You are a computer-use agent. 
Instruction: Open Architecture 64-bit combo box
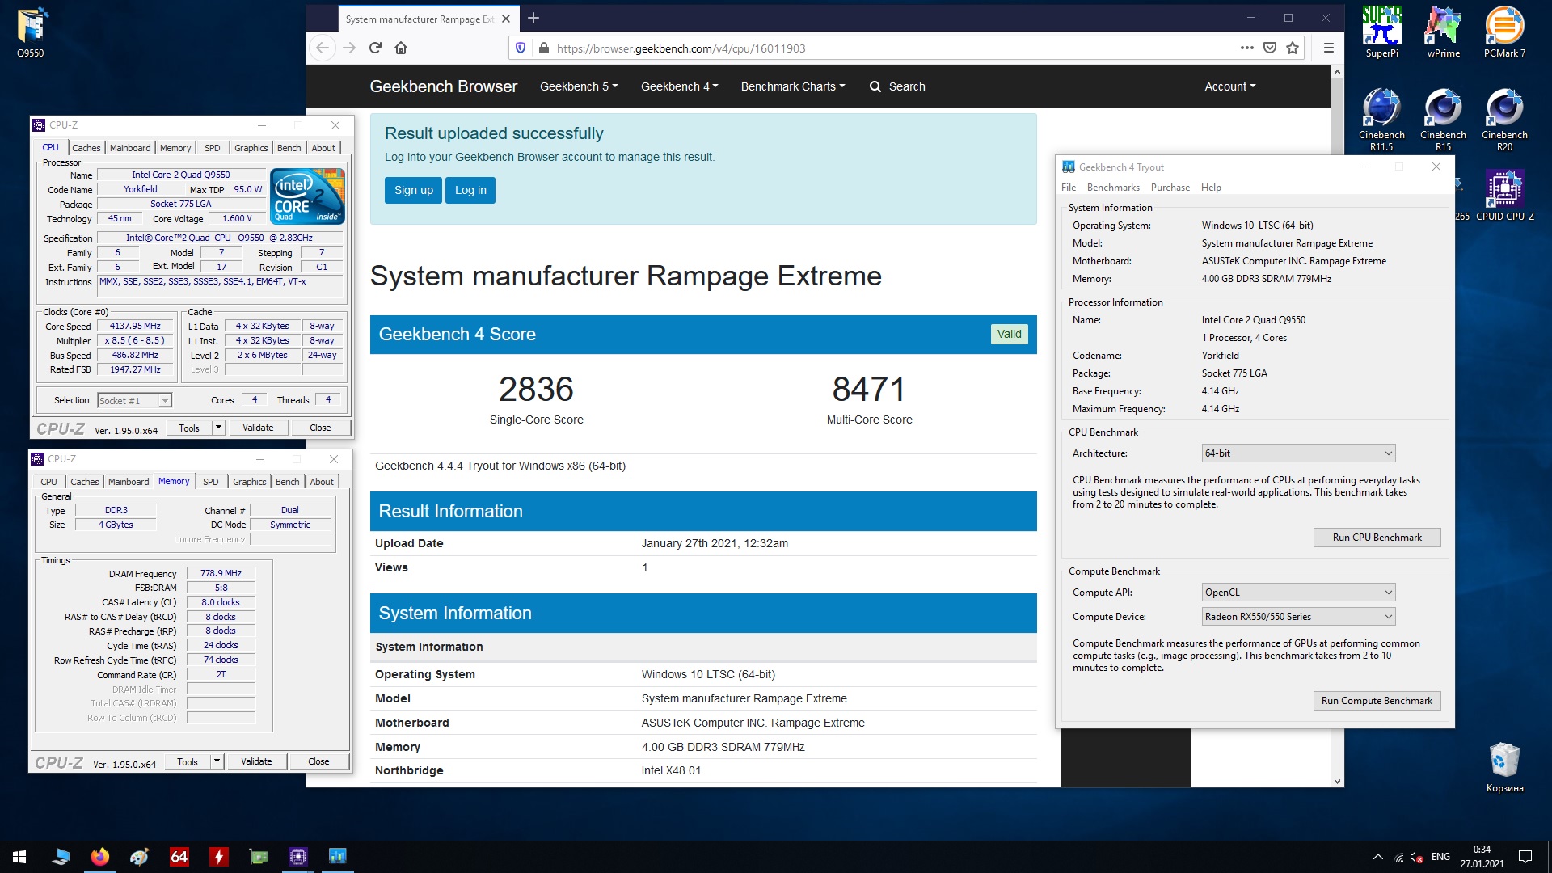tap(1298, 453)
